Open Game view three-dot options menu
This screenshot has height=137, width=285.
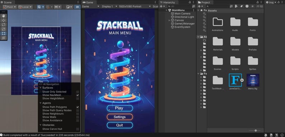[155, 2]
